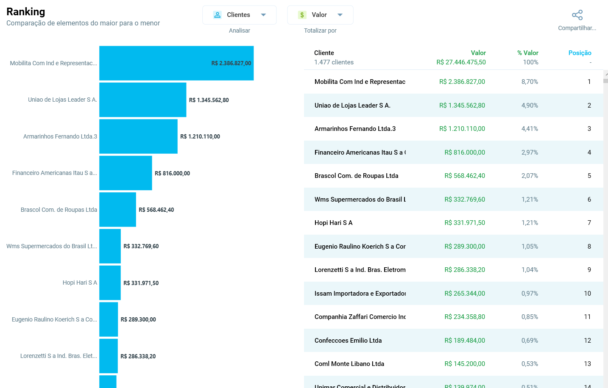Click the share icon above Compartilhar

[577, 15]
